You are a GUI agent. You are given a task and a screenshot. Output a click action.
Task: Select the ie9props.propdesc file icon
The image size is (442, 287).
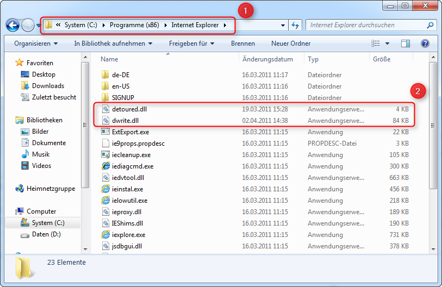[x=105, y=143]
